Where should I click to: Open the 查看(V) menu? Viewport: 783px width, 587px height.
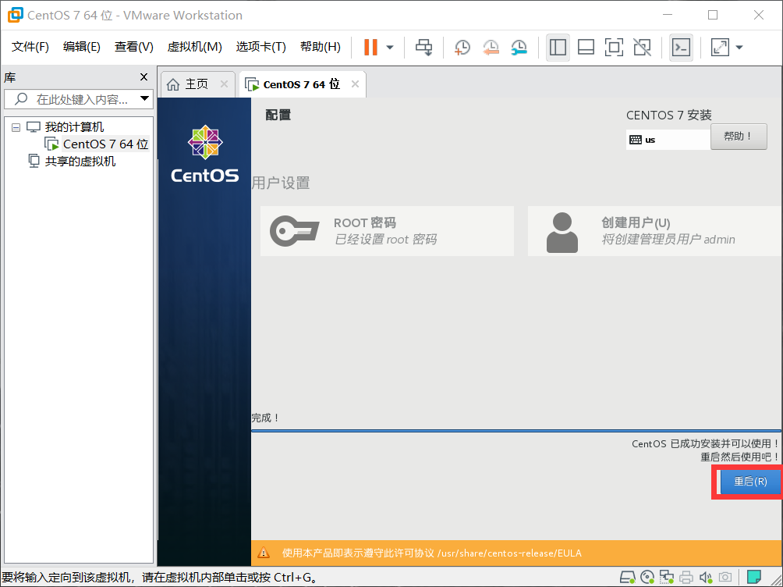point(133,47)
